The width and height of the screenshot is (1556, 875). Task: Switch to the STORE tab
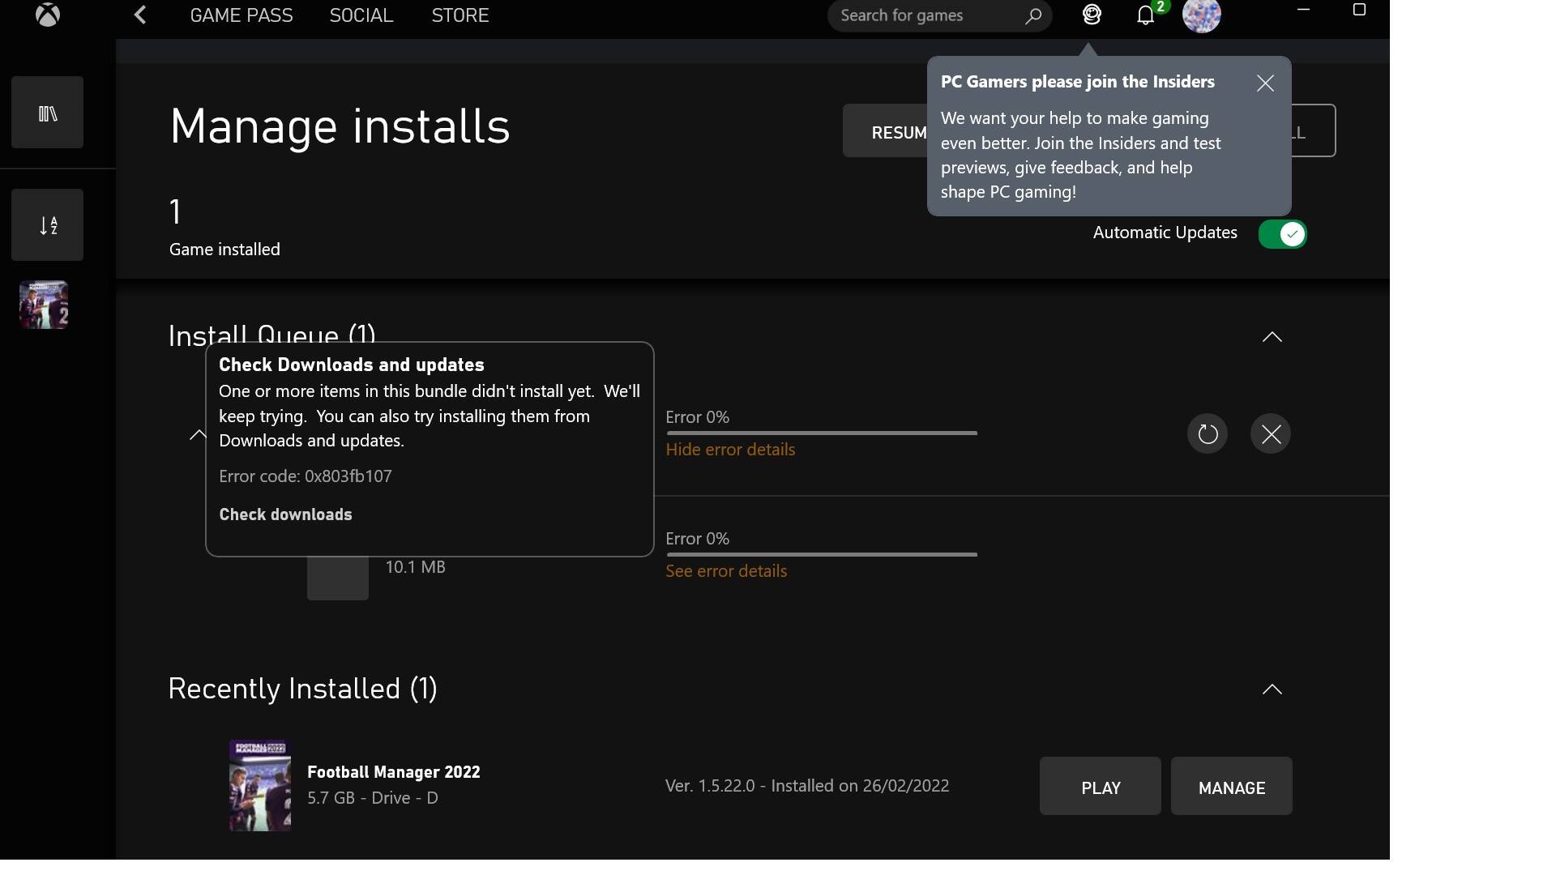(460, 15)
